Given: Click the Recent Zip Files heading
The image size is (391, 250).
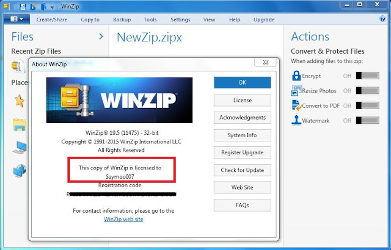Looking at the screenshot, I should coord(36,51).
